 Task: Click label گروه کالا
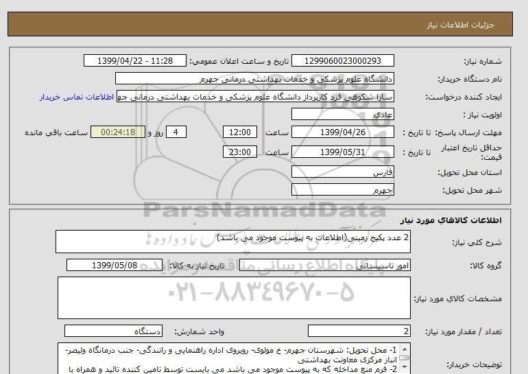point(486,266)
